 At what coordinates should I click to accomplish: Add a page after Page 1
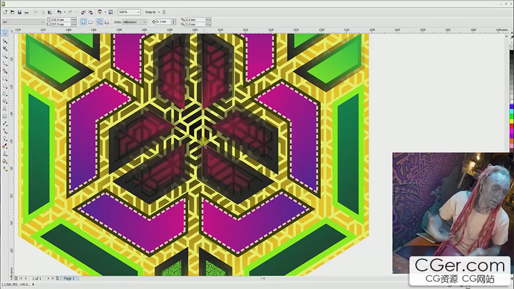pos(57,278)
